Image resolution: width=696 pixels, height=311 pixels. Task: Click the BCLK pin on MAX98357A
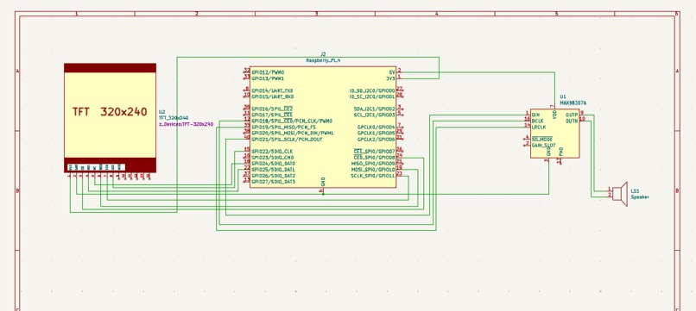(537, 121)
